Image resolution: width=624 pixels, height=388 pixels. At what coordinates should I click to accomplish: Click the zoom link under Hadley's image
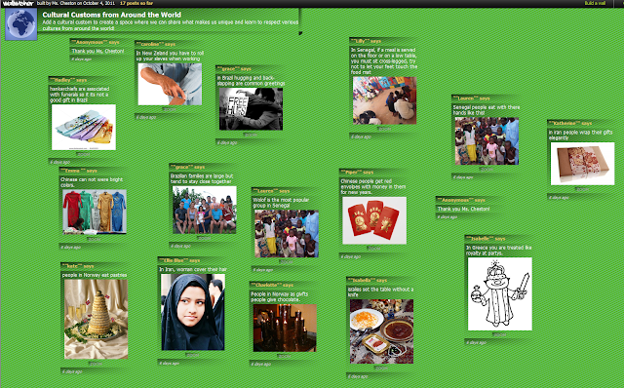tap(83, 154)
